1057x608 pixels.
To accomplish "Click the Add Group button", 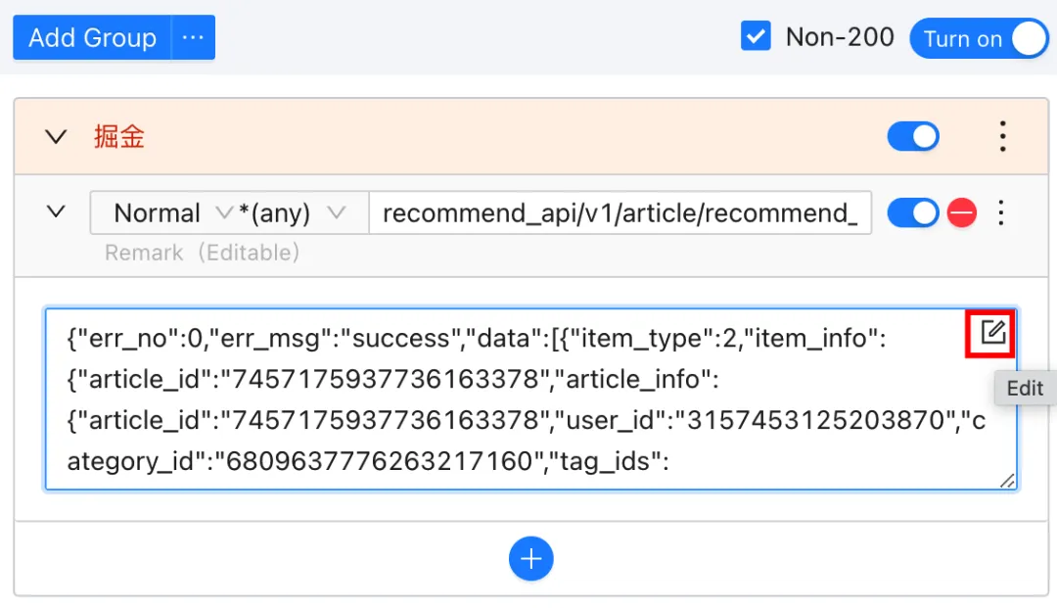I will tap(92, 38).
